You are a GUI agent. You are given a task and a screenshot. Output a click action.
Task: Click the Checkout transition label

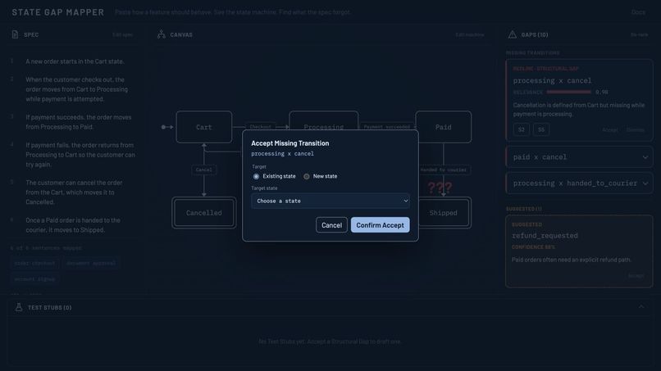261,127
